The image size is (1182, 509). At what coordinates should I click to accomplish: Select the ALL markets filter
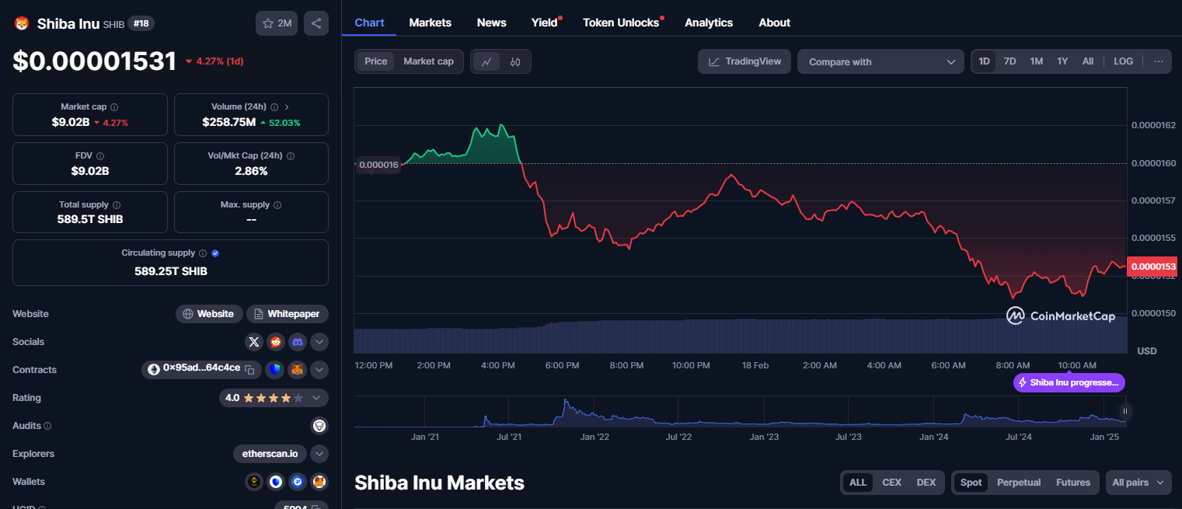pyautogui.click(x=858, y=483)
